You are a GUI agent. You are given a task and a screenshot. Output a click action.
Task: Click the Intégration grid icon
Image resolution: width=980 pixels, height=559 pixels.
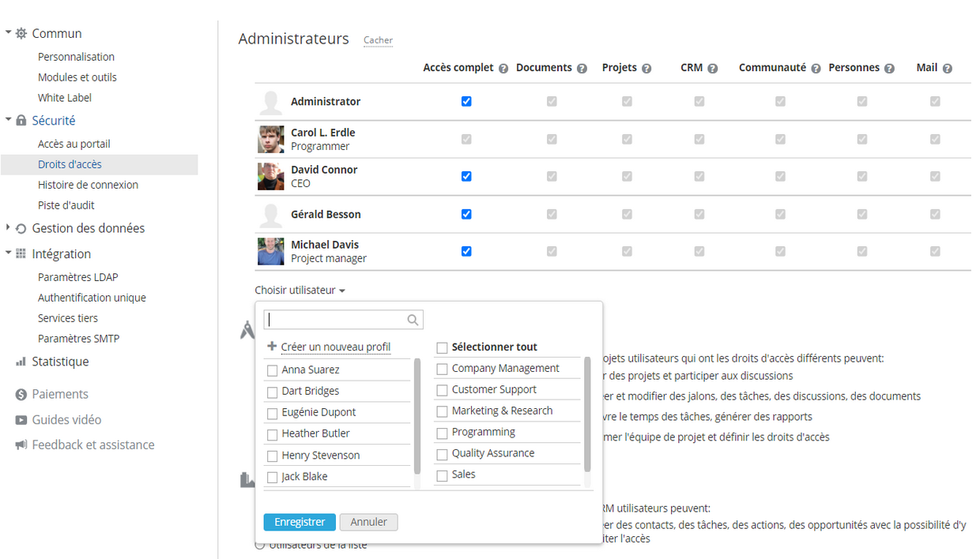[21, 253]
